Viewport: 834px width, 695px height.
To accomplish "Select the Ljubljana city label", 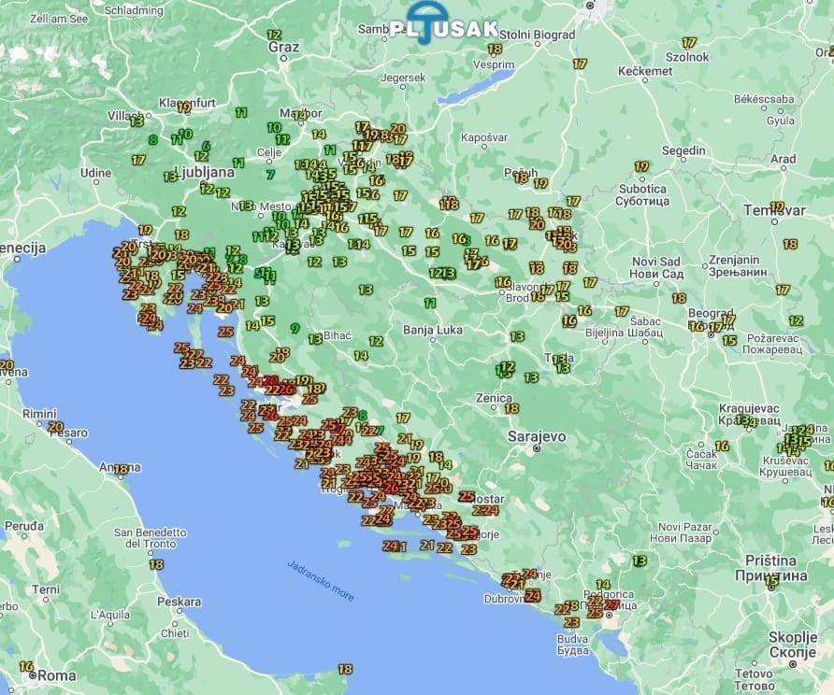I will coord(214,172).
